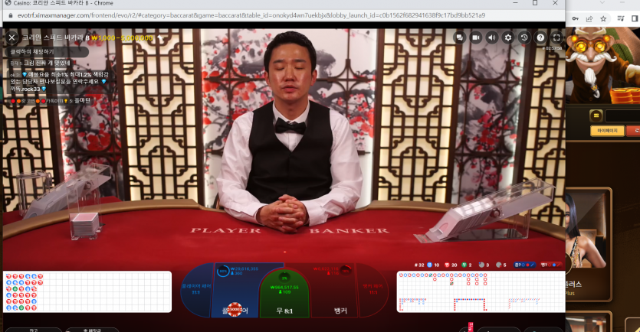This screenshot has width=640, height=332.
Task: Bookmark page with star icon in background Chrome
Action: tap(603, 18)
